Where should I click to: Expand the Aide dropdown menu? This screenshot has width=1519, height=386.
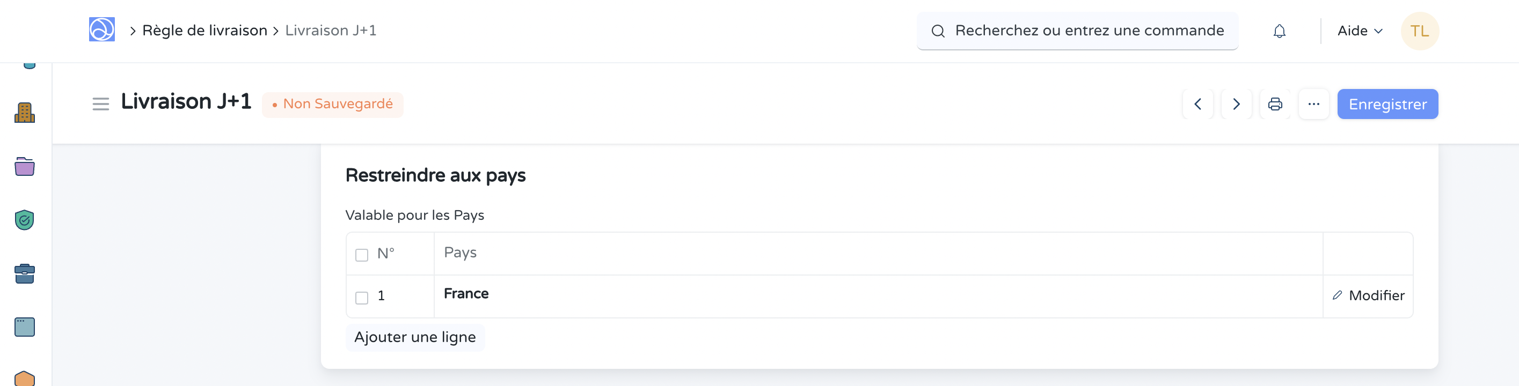1359,31
